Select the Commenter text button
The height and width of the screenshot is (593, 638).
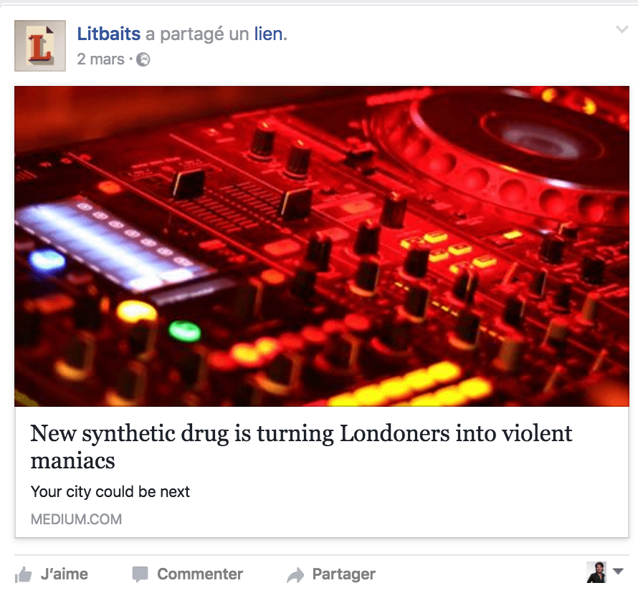(x=200, y=574)
